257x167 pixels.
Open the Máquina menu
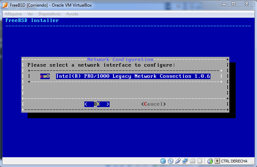point(13,14)
